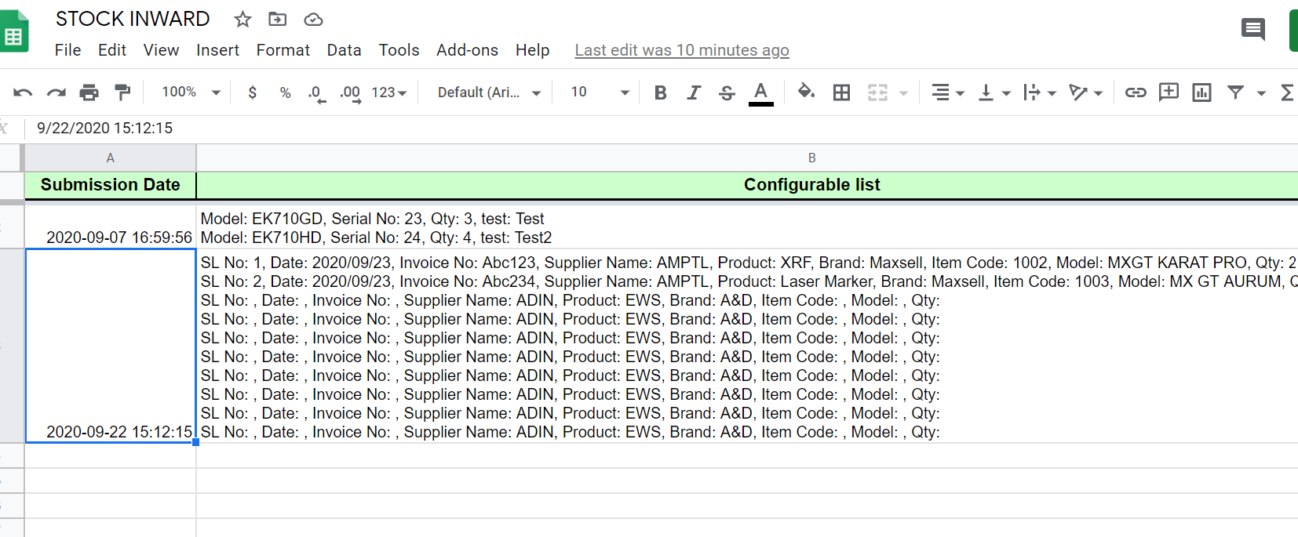
Task: Open the 'Last edit was 10 minutes ago' link
Action: pos(682,50)
